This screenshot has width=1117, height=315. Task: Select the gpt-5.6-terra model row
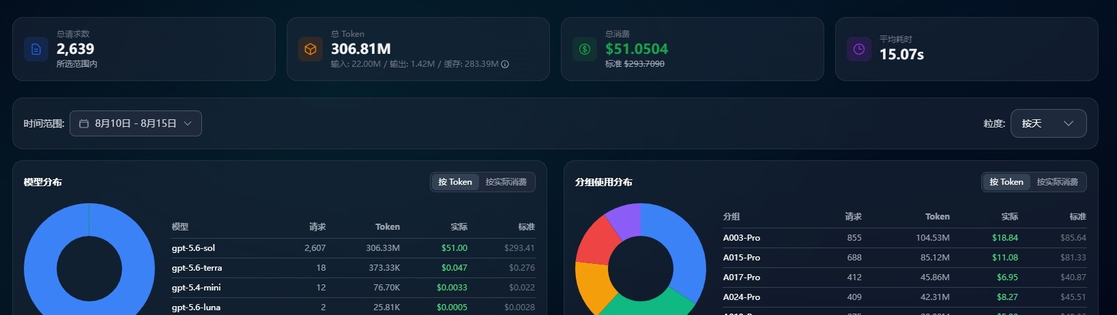(x=353, y=268)
